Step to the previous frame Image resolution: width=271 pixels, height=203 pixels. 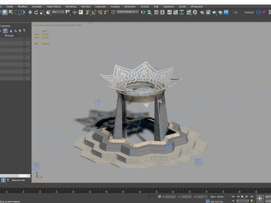coord(238,197)
